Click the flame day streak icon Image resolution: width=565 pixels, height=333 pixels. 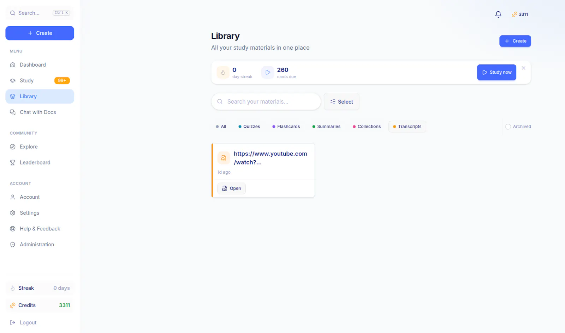[x=223, y=73]
